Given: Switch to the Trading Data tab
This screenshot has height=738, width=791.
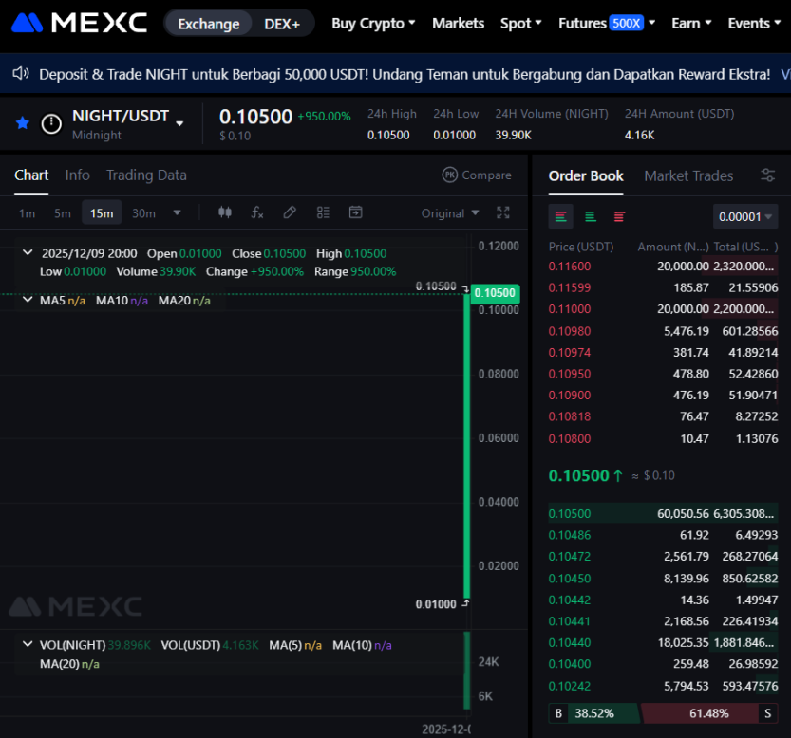Looking at the screenshot, I should click(146, 175).
